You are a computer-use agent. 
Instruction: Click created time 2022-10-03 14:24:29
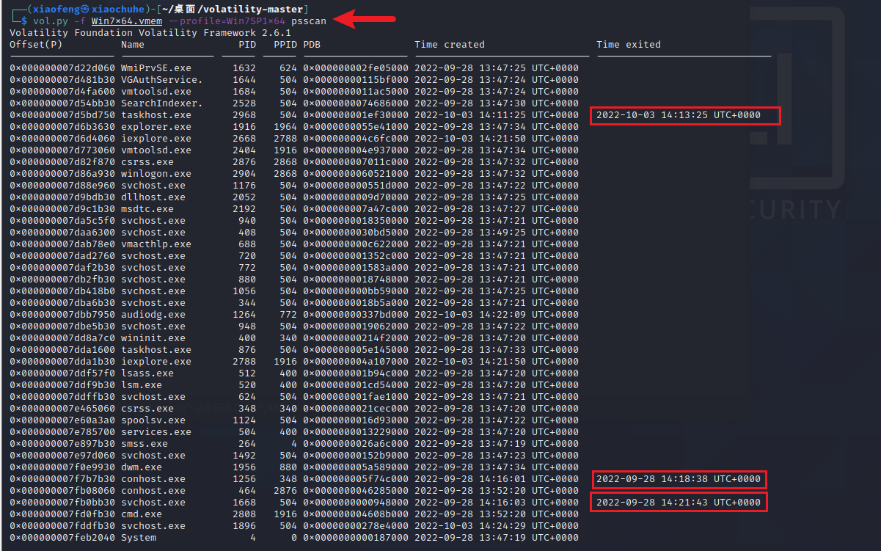point(497,526)
